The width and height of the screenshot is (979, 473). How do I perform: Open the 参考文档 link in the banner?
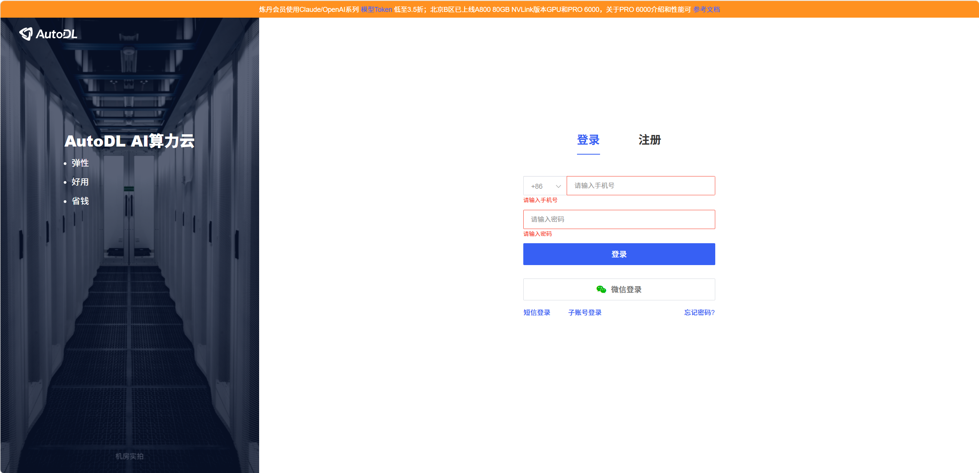click(x=706, y=10)
